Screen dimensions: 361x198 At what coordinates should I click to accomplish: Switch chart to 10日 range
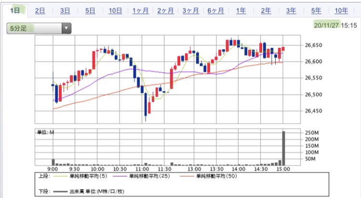click(x=115, y=11)
